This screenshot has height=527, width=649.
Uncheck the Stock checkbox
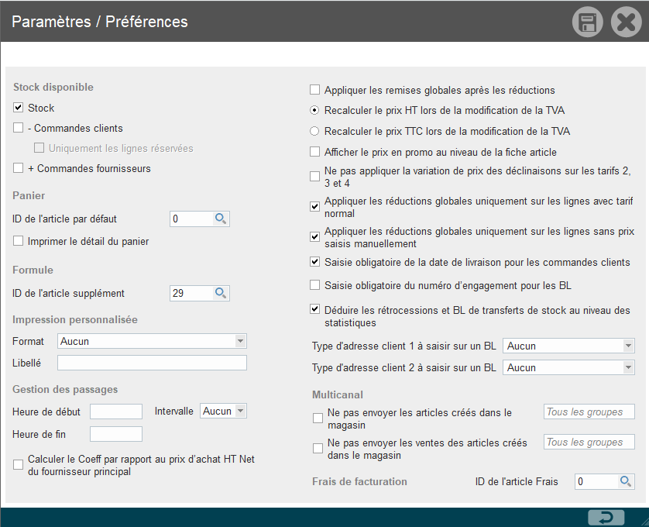(19, 108)
